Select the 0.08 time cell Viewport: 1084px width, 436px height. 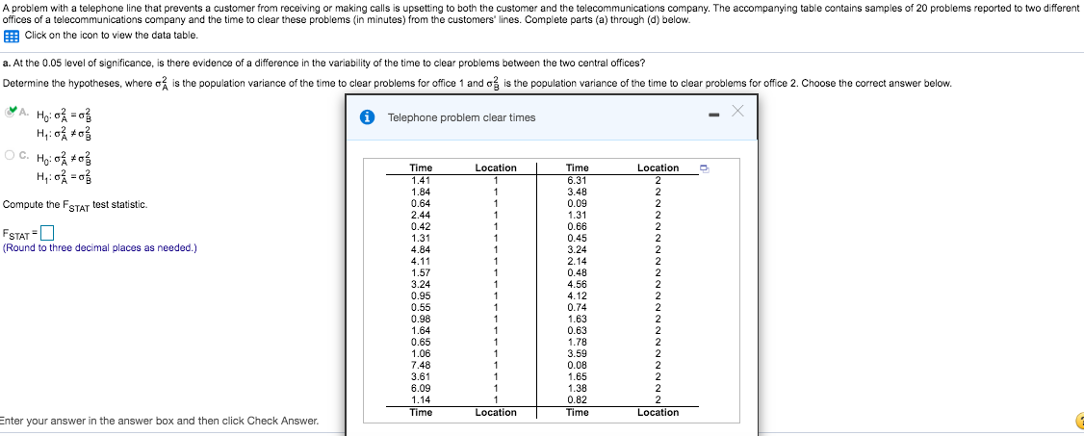click(x=578, y=364)
